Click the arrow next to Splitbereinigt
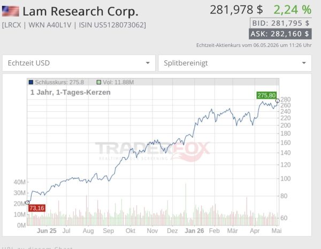 coord(304,63)
